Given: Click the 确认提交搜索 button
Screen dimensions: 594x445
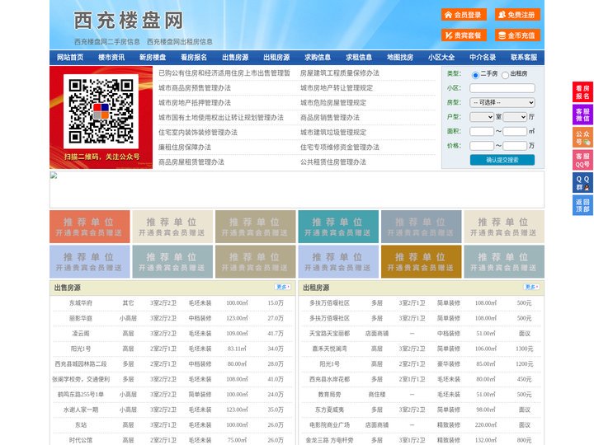Looking at the screenshot, I should 502,160.
